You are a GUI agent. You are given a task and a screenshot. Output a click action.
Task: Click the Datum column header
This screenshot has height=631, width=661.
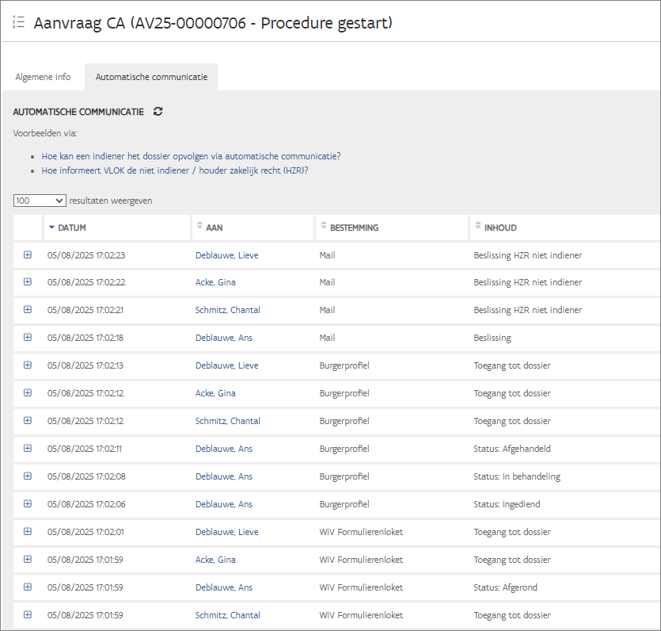tap(72, 228)
